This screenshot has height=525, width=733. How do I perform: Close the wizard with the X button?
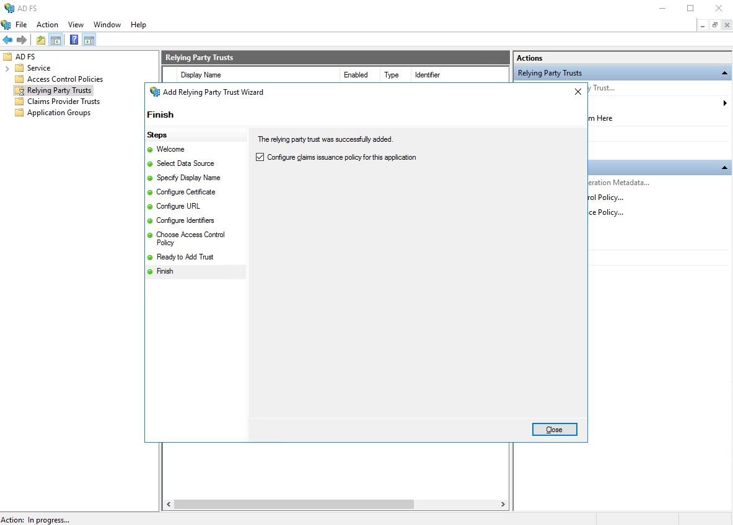click(x=577, y=92)
